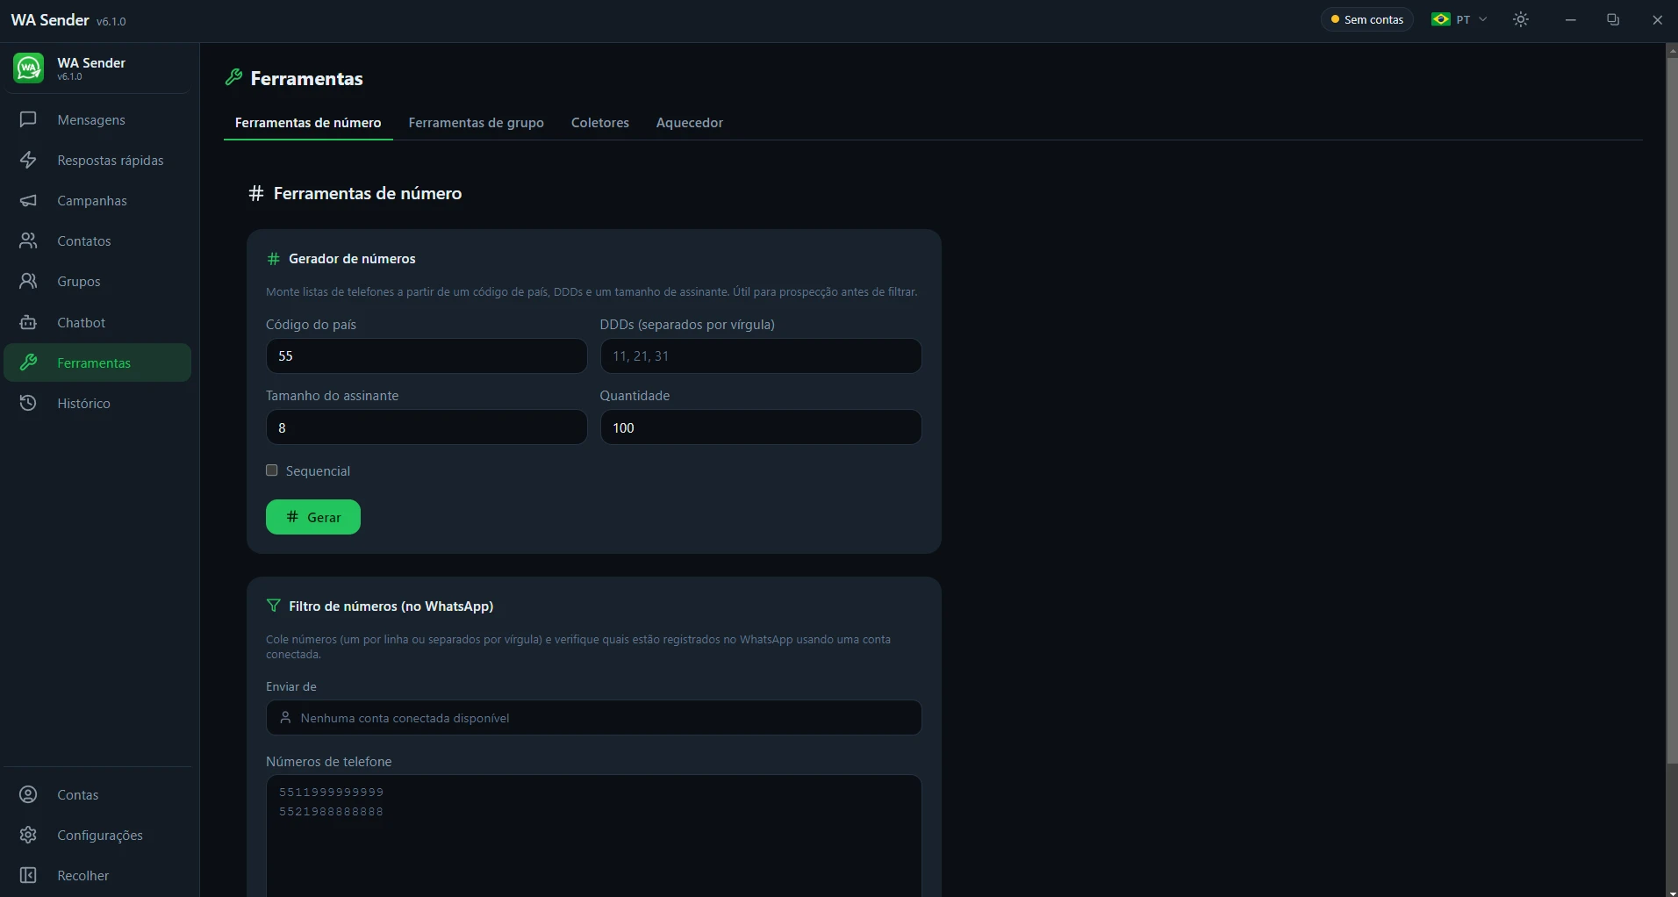Screen dimensions: 1678x897
Task: Click the Ferramentas wrench icon in sidebar
Action: (x=28, y=362)
